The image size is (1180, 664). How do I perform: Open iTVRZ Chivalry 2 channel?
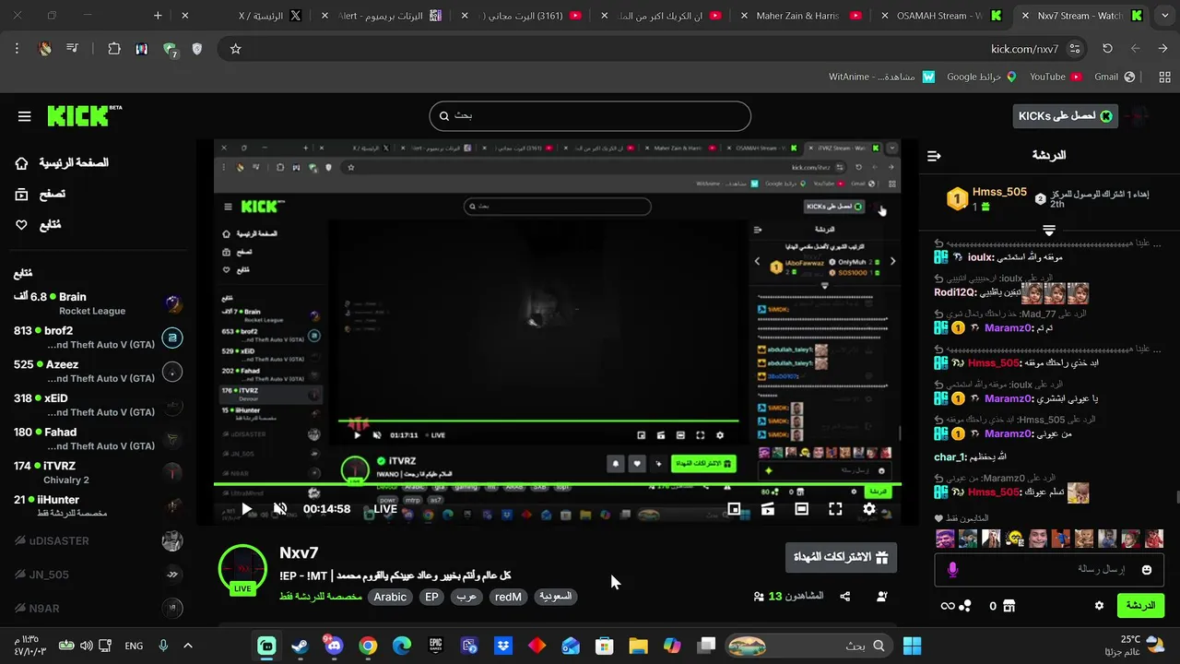tap(97, 472)
